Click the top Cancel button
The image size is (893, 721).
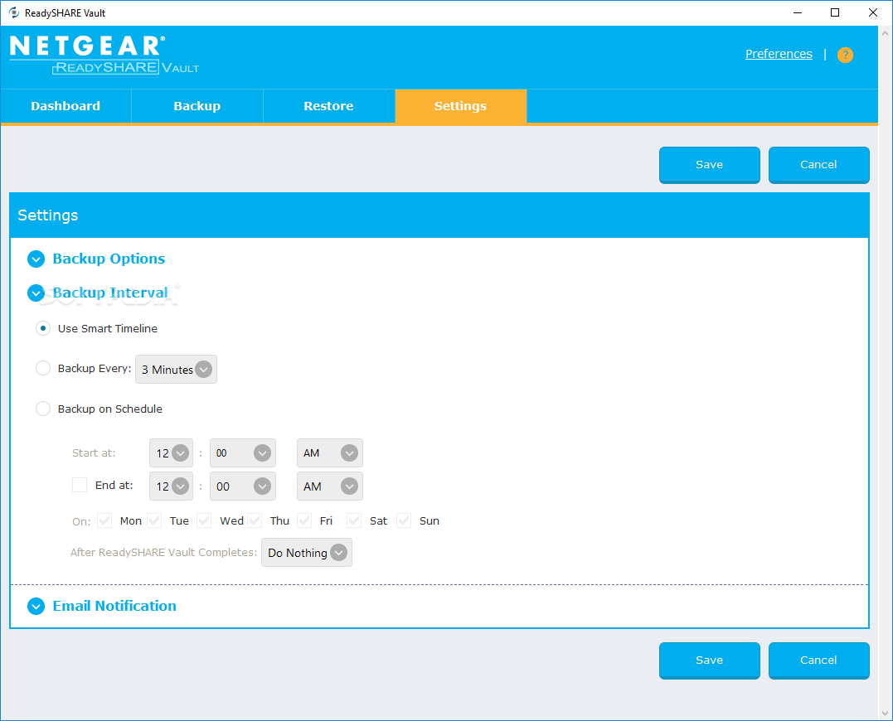coord(819,165)
